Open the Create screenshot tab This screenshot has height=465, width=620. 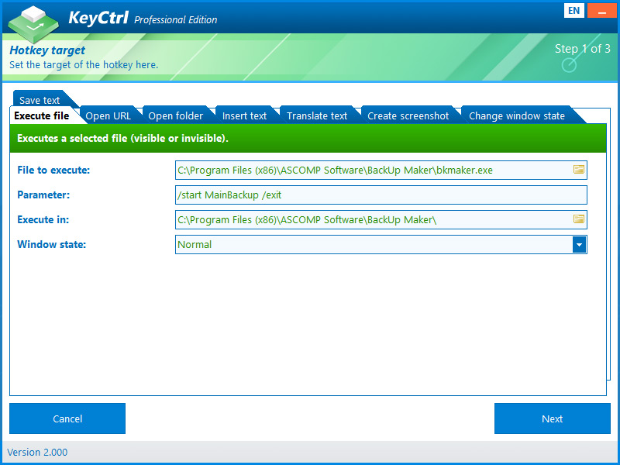tap(408, 115)
